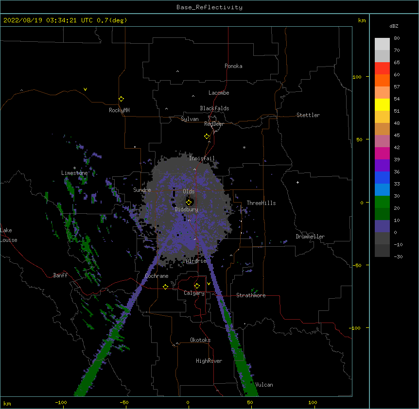
Task: Click the Strathmore label
Action: tap(251, 295)
